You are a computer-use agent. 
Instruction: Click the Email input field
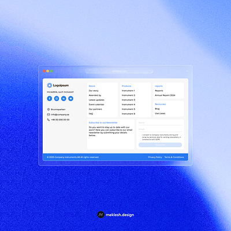point(160,129)
